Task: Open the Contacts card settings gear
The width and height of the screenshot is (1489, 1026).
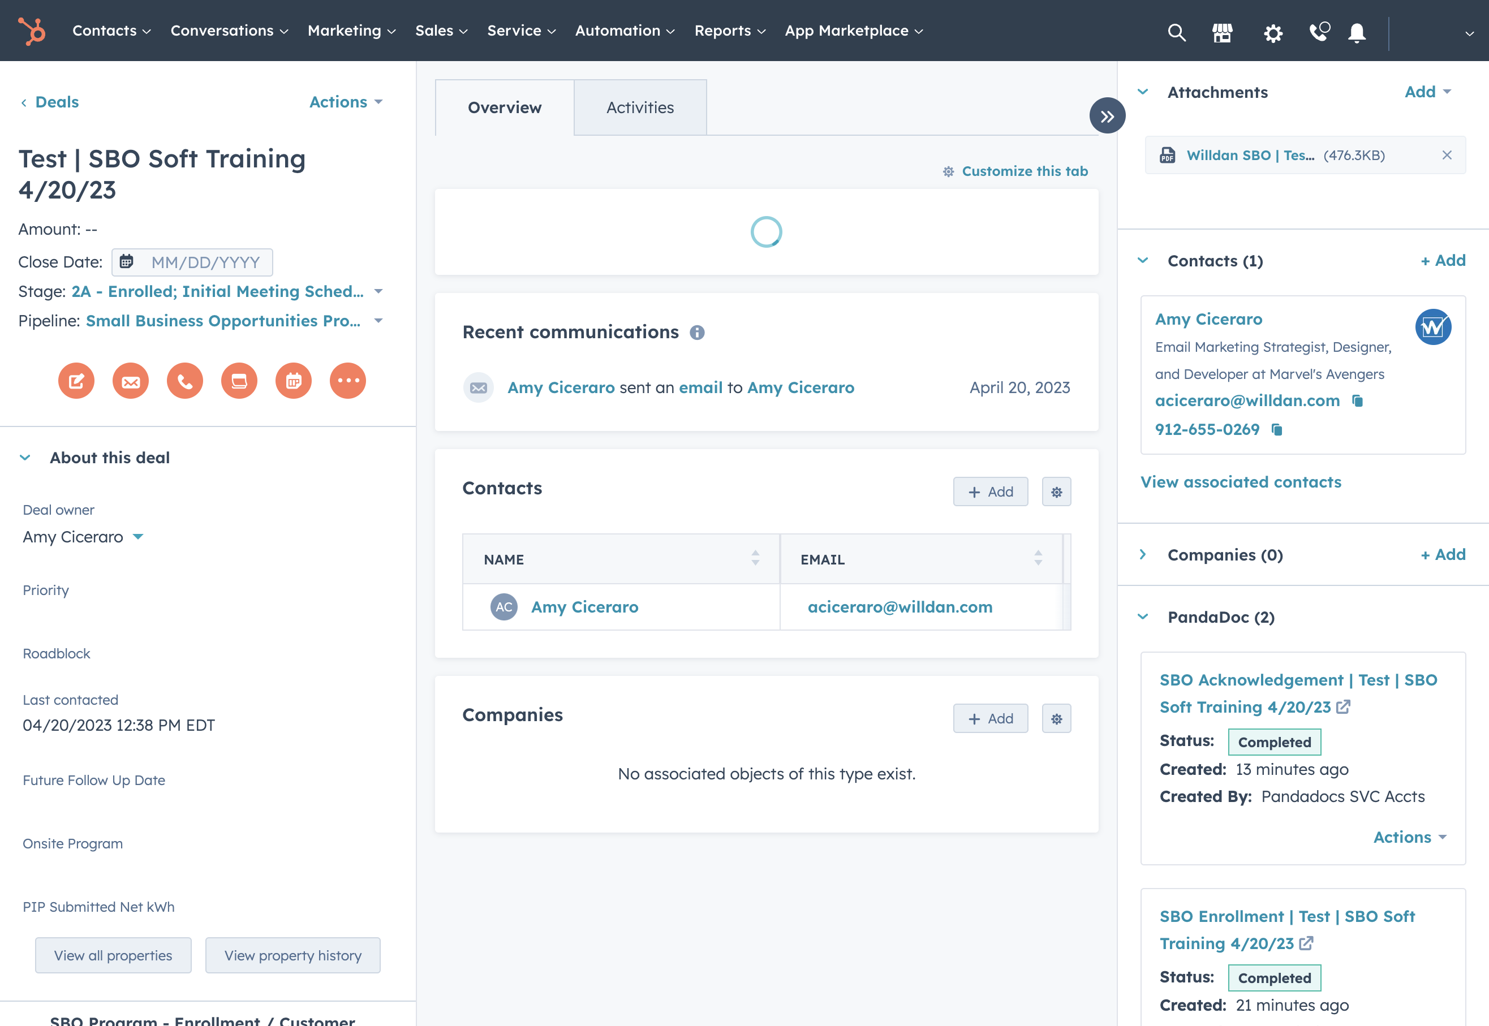Action: click(x=1056, y=492)
